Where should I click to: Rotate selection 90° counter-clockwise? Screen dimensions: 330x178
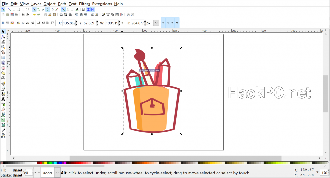tap(18, 23)
